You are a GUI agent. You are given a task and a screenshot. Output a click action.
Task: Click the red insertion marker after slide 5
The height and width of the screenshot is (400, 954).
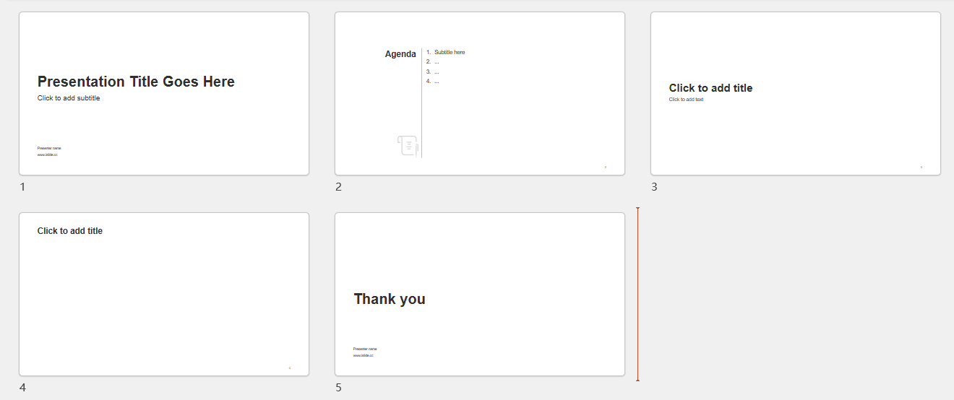coord(637,294)
